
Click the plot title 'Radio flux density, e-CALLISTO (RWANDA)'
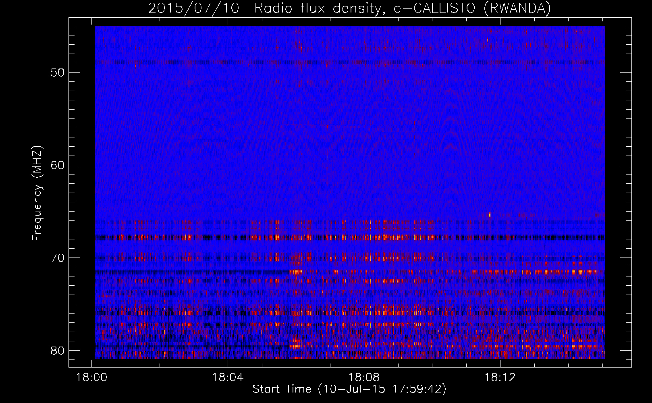(403, 8)
